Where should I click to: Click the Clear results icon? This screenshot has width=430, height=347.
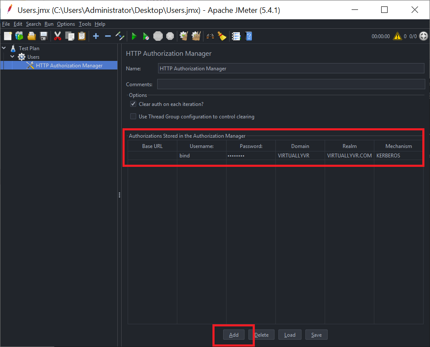click(184, 36)
